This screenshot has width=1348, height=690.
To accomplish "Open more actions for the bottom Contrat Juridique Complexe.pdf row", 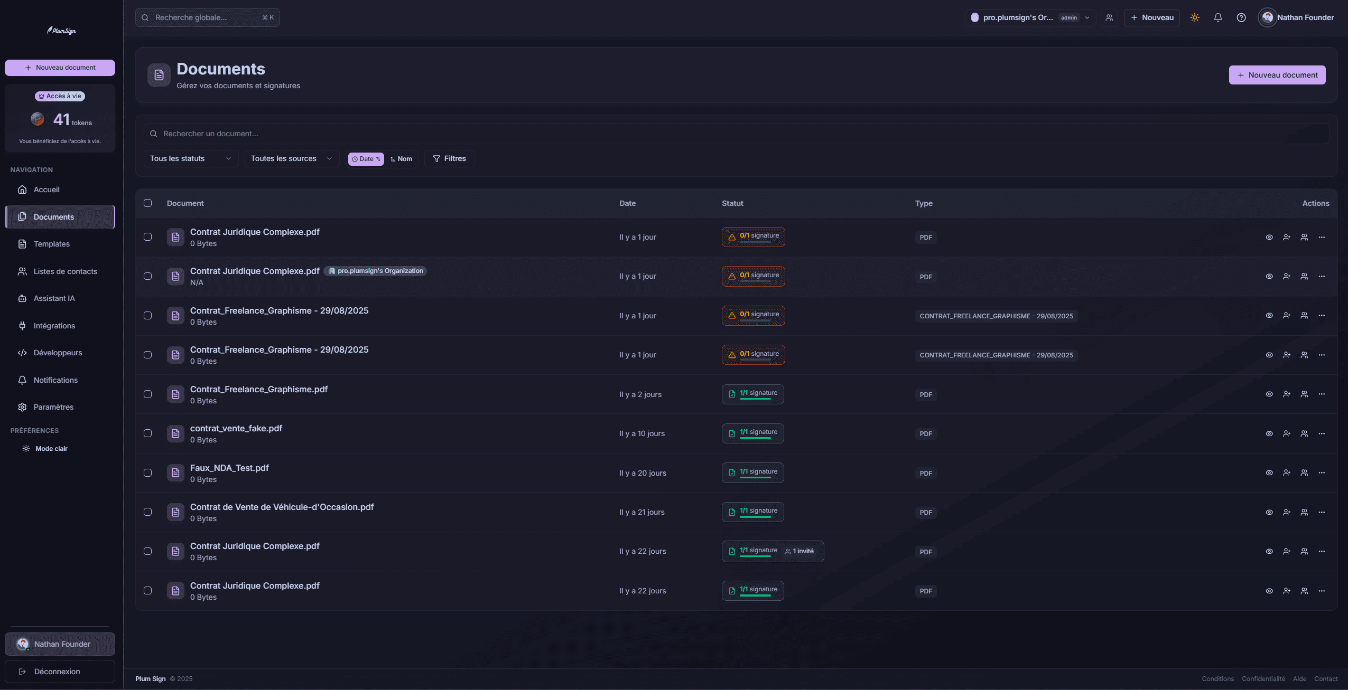I will [1322, 591].
